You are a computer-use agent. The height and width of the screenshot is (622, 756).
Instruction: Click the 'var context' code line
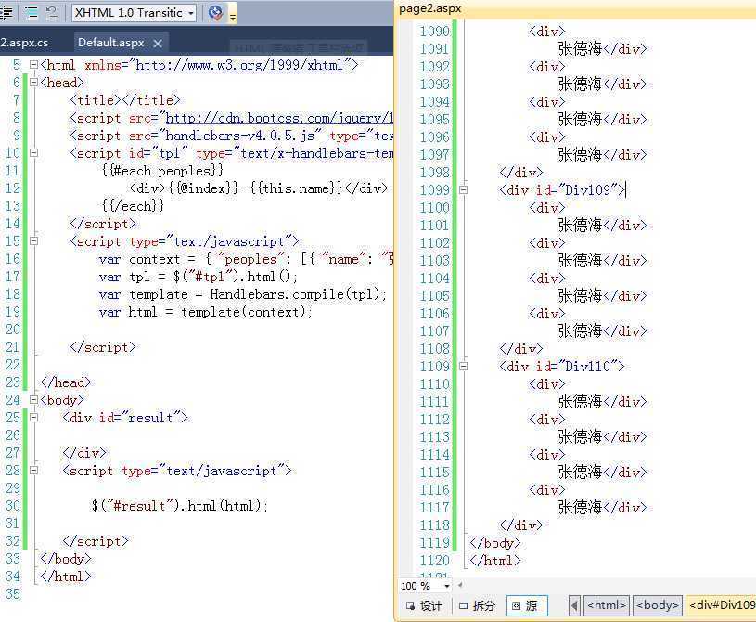(x=246, y=259)
